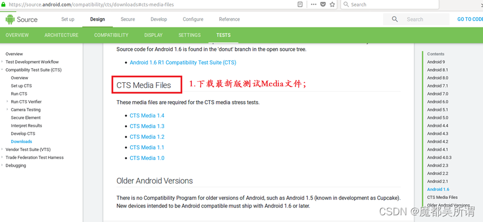Download CTS Media 1.4
The width and height of the screenshot is (483, 222).
pos(147,116)
